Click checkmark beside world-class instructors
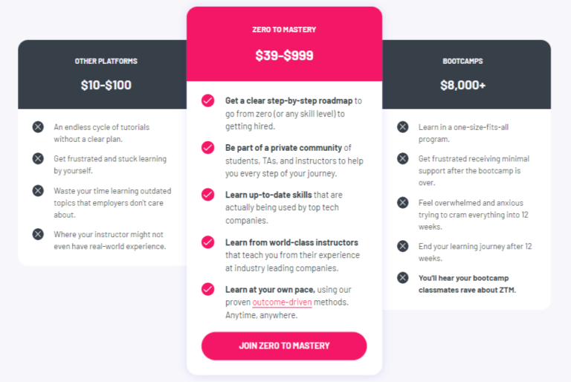 coord(208,242)
